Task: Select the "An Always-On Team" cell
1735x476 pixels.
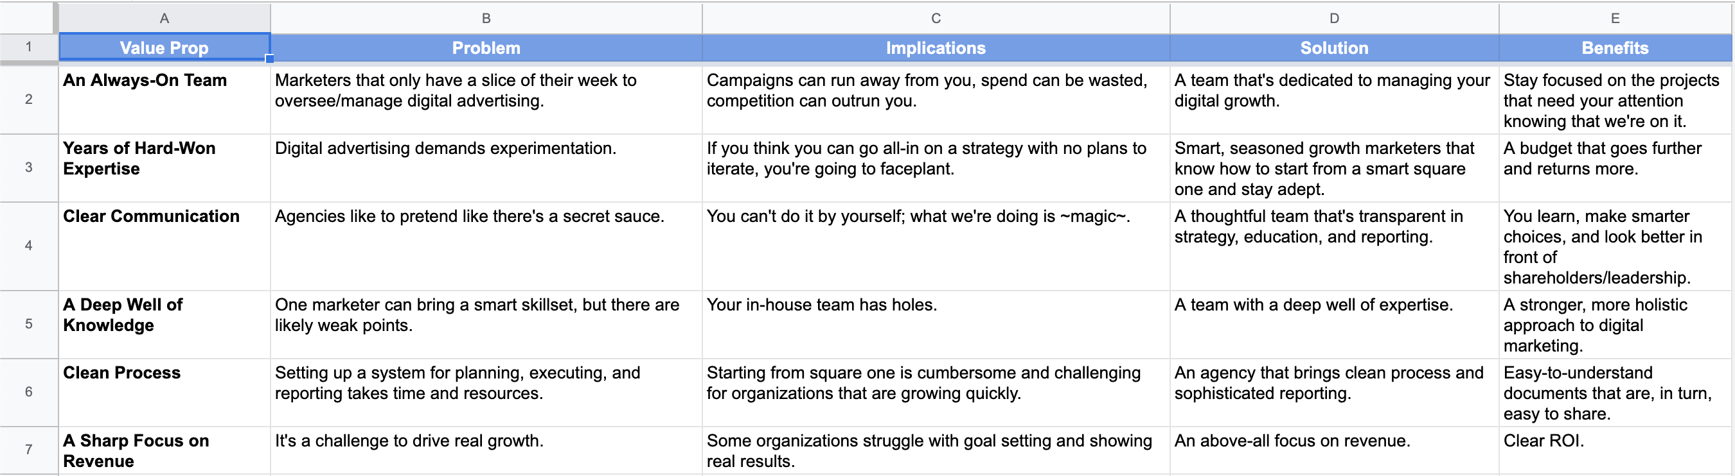Action: click(x=165, y=99)
